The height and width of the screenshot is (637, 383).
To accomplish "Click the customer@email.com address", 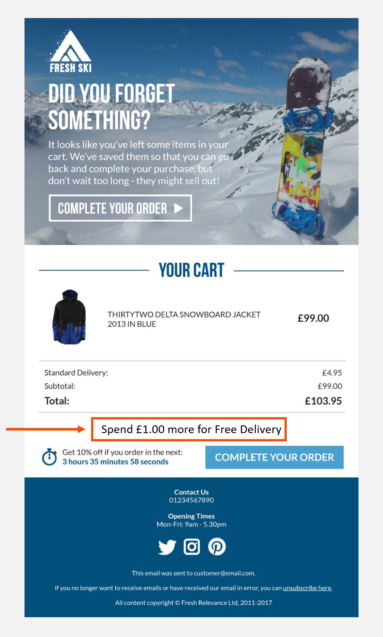I will point(224,573).
